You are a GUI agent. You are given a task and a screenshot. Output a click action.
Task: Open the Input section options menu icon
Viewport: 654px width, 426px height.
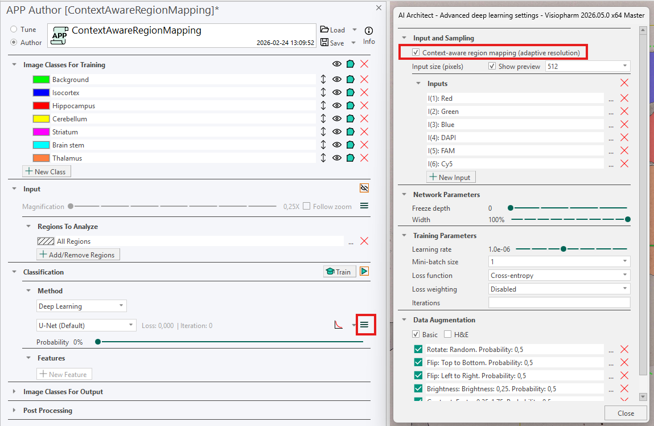[x=364, y=206]
